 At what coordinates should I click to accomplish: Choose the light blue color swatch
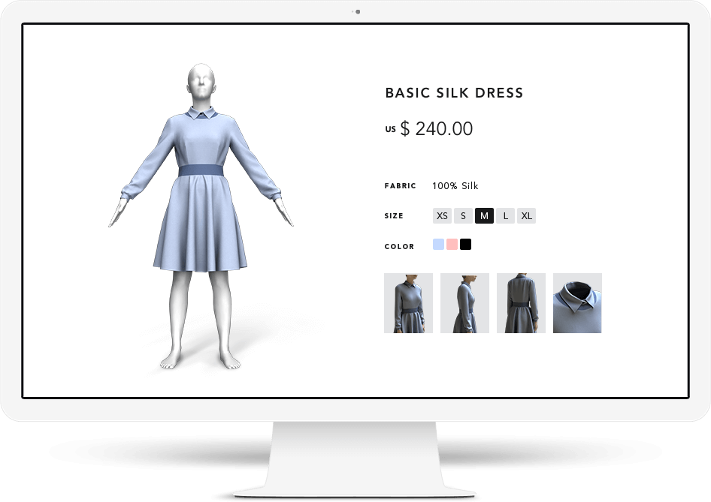click(438, 245)
